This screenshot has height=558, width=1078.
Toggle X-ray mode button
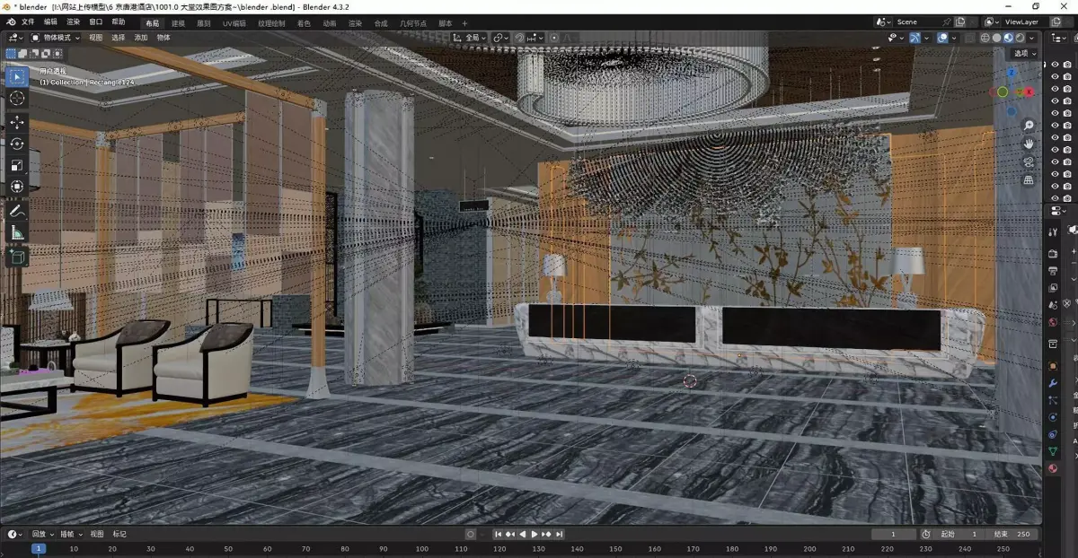click(969, 38)
